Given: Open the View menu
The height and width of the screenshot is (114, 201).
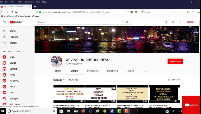Looking at the screenshot, I should [x=12, y=2].
